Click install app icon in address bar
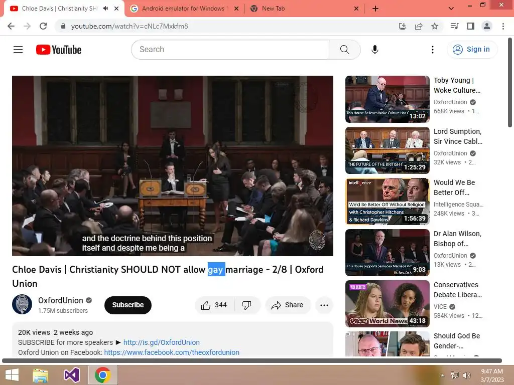This screenshot has width=514, height=385. [402, 26]
